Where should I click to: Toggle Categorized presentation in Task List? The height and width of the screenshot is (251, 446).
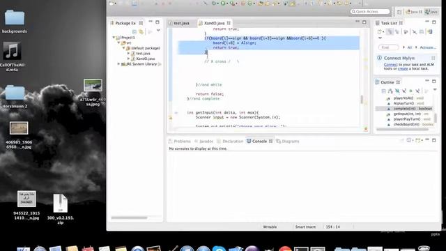(x=390, y=32)
